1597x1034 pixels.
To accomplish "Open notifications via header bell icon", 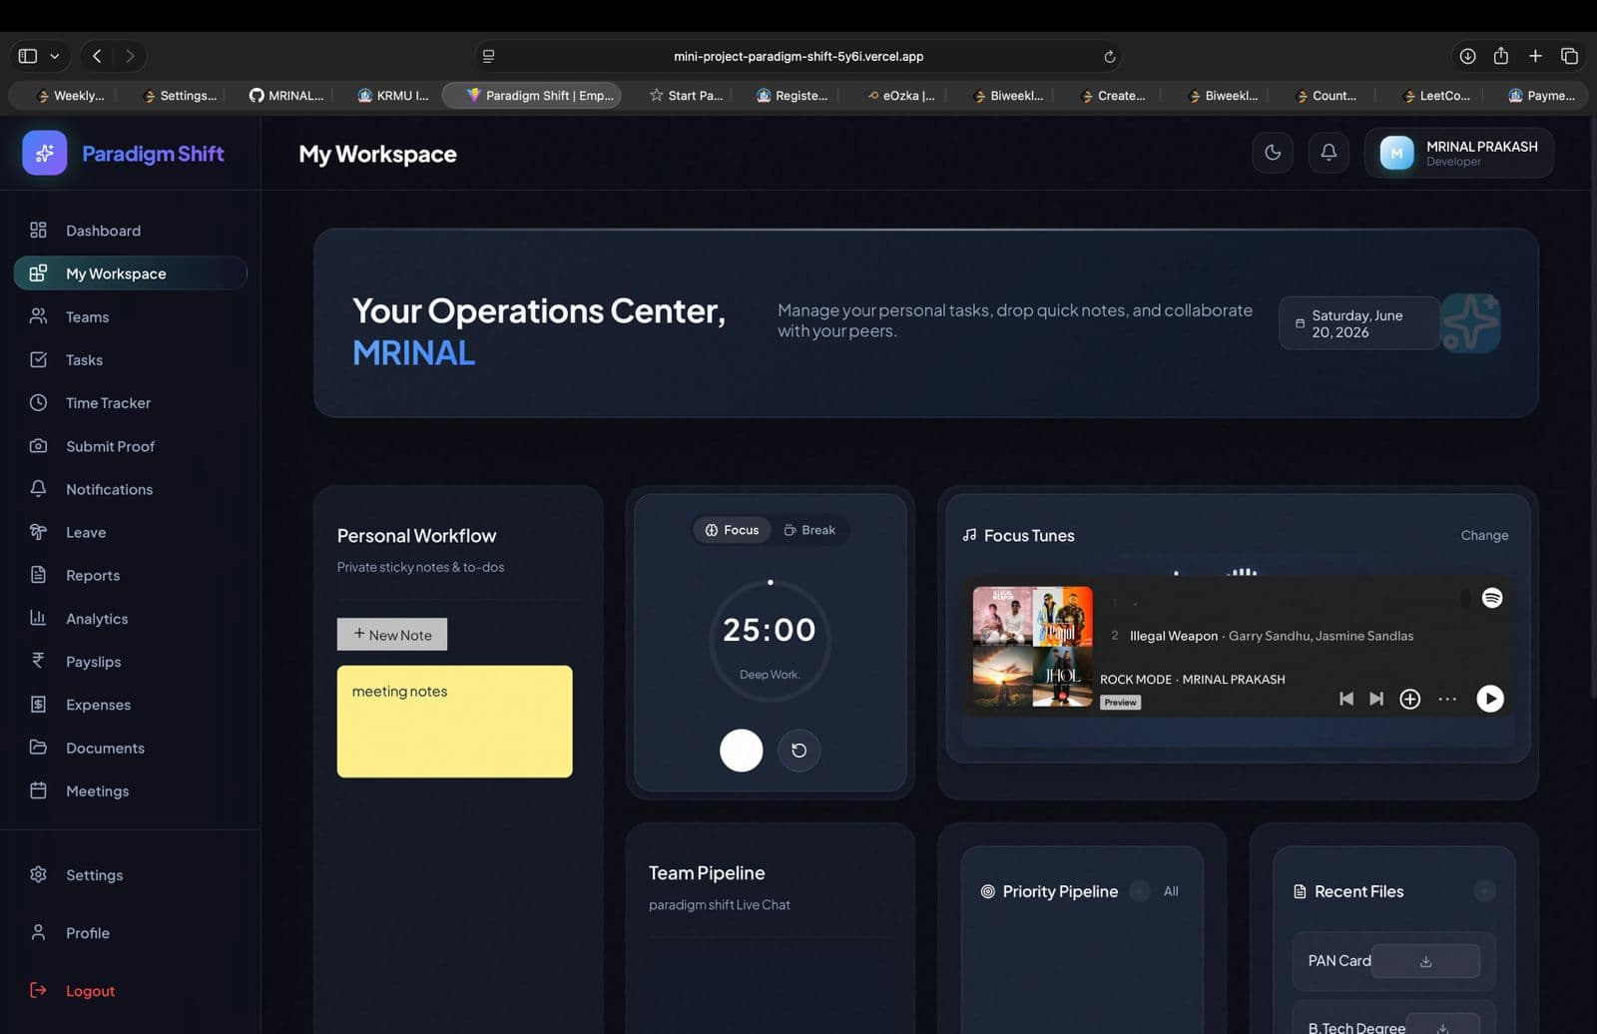I will click(1329, 153).
